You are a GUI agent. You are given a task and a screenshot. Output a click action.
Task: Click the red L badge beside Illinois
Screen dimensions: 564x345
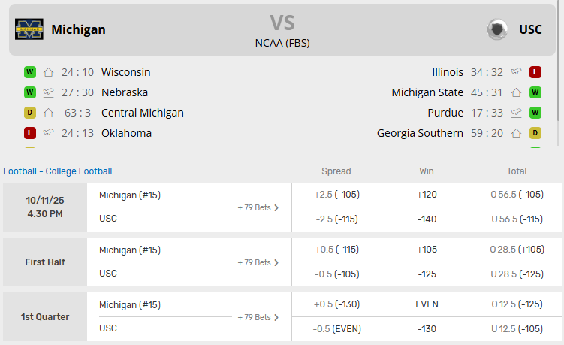535,72
